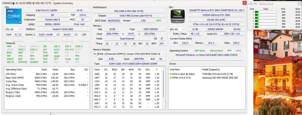
Task: Click the GPU current clock 210.0 value
Action: [x=185, y=43]
